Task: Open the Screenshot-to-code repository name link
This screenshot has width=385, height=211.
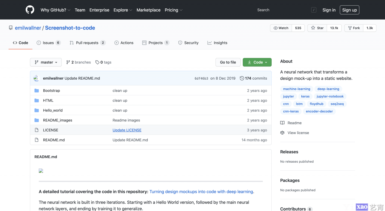Action: click(70, 28)
